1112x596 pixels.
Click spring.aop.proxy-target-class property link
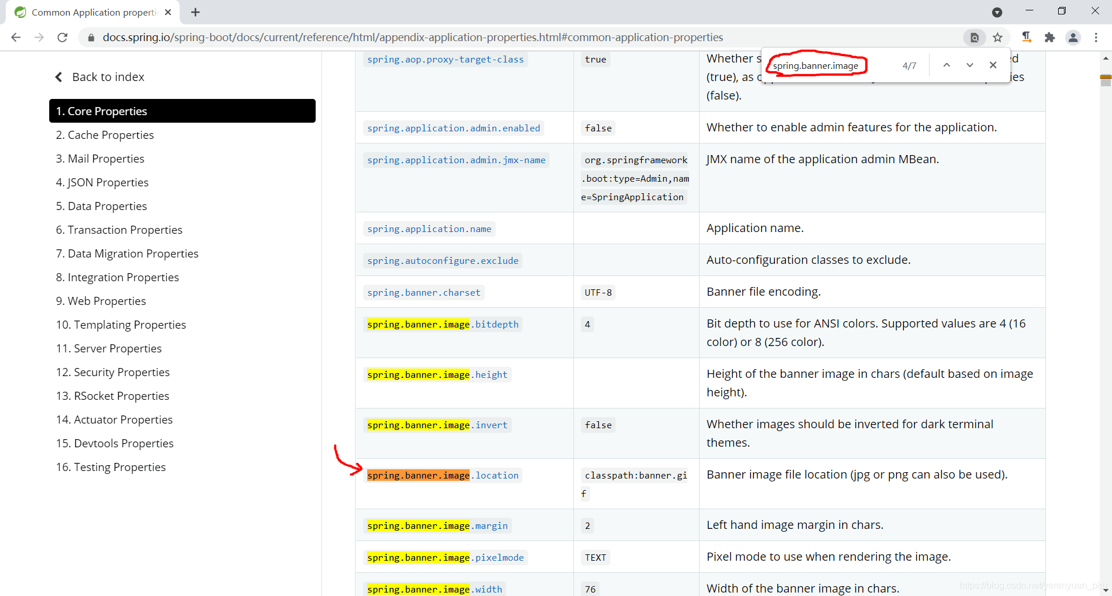445,60
